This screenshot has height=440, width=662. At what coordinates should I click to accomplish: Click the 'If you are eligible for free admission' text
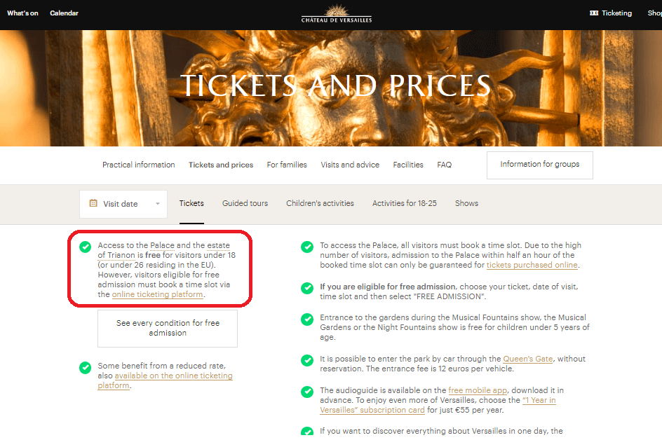coord(388,287)
